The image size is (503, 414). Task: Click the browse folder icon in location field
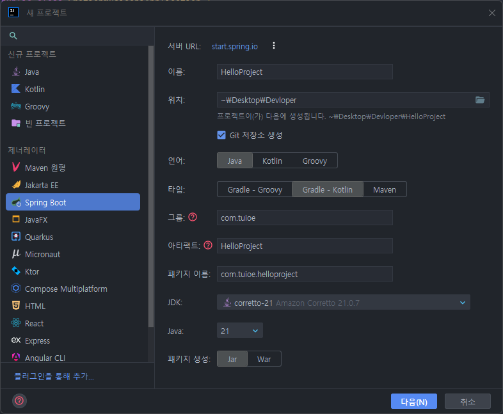[480, 100]
